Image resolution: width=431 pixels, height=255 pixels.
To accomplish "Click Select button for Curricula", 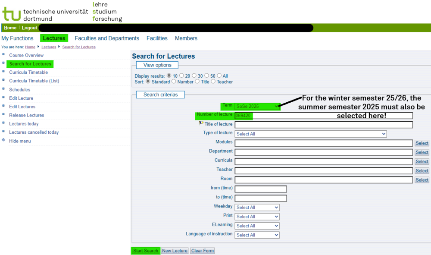I will coord(422,161).
